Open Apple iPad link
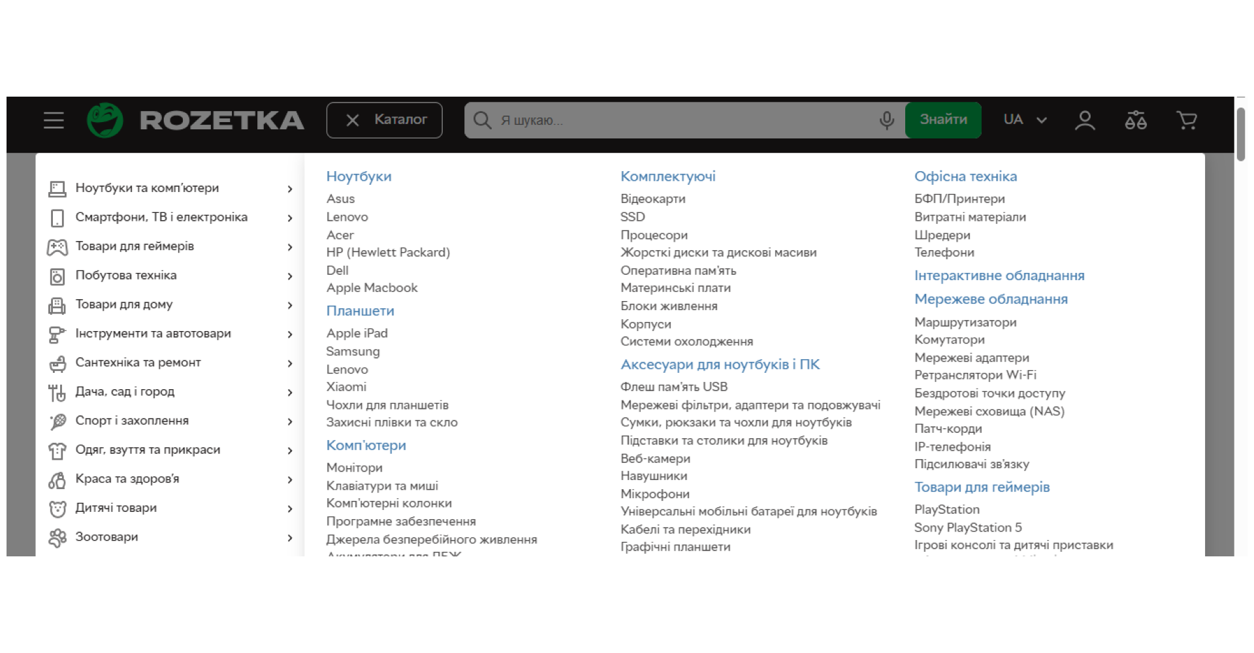Viewport: 1254px width, 653px height. (x=357, y=333)
